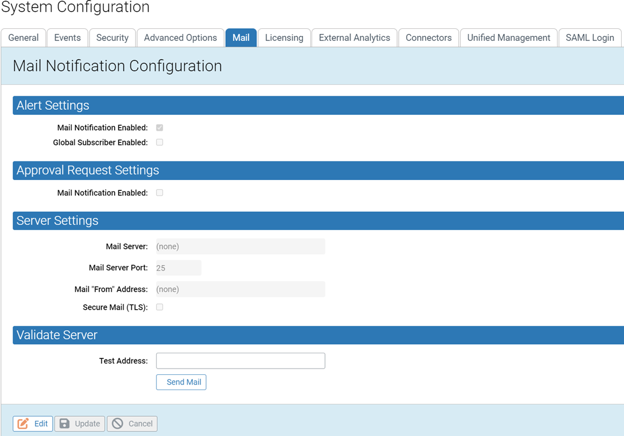View the External Analytics tab
The image size is (624, 436).
[354, 37]
